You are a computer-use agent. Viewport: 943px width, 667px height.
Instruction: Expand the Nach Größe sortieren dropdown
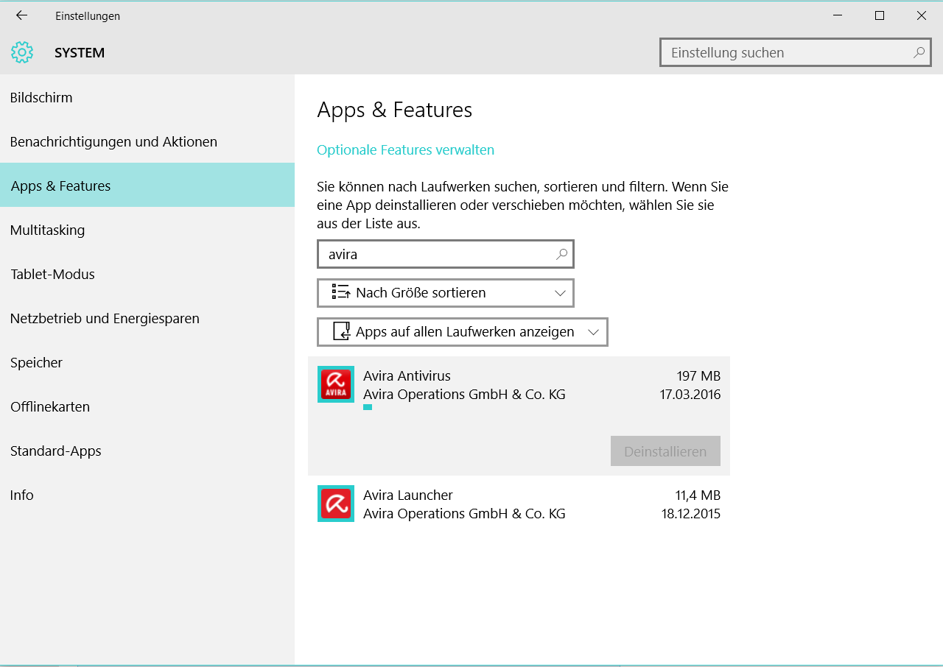click(560, 293)
